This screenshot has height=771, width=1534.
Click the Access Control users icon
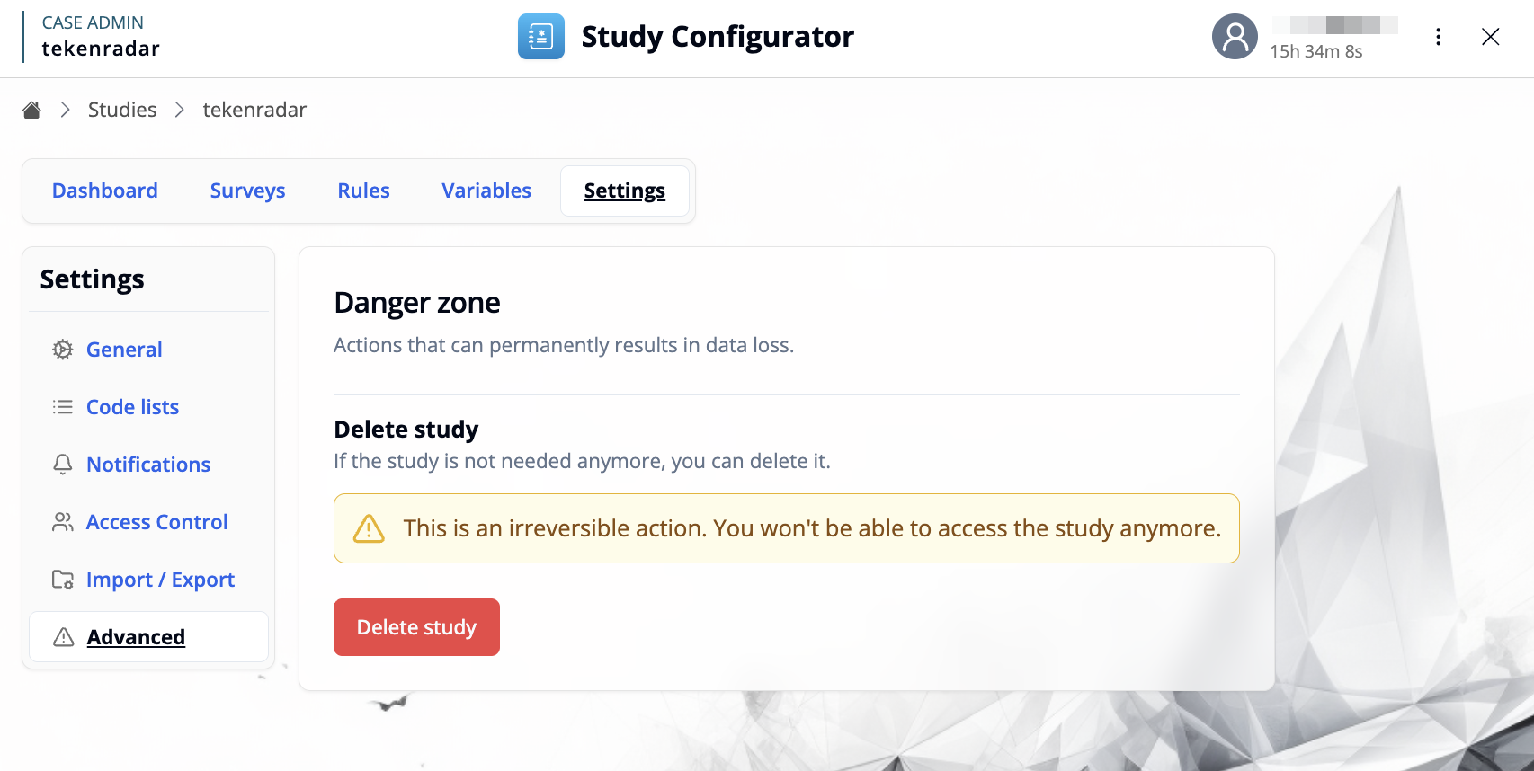coord(62,522)
